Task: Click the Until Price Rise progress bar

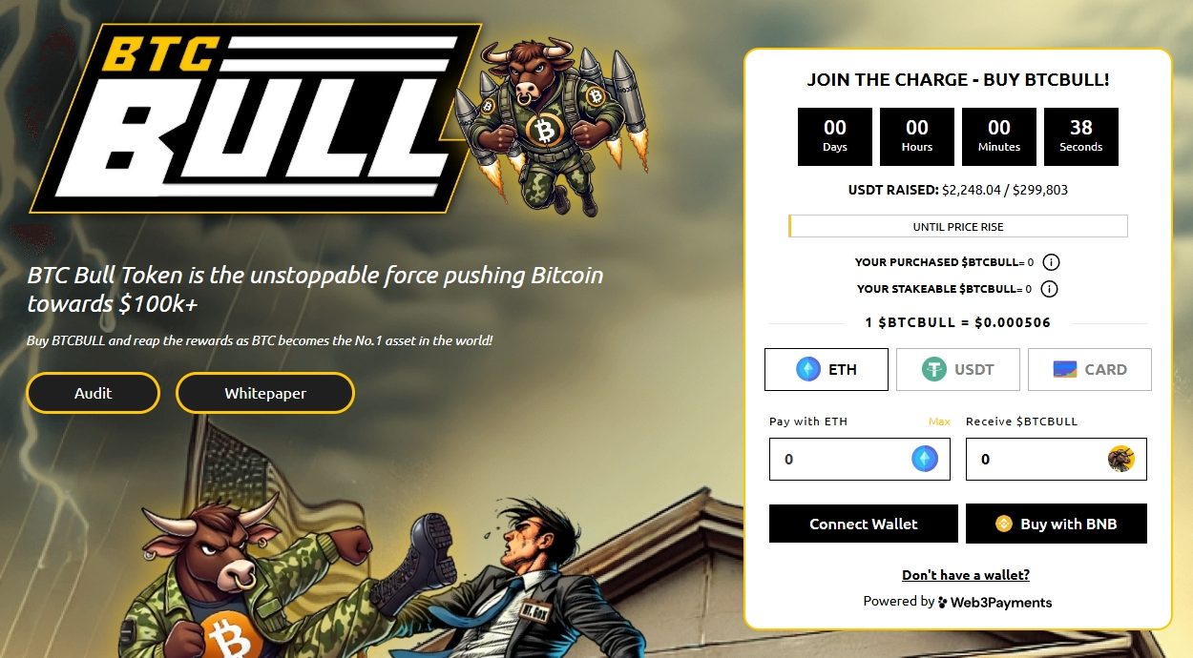Action: (x=958, y=227)
